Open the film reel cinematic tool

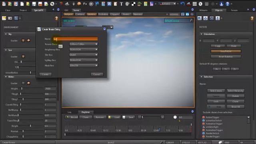click(x=91, y=4)
